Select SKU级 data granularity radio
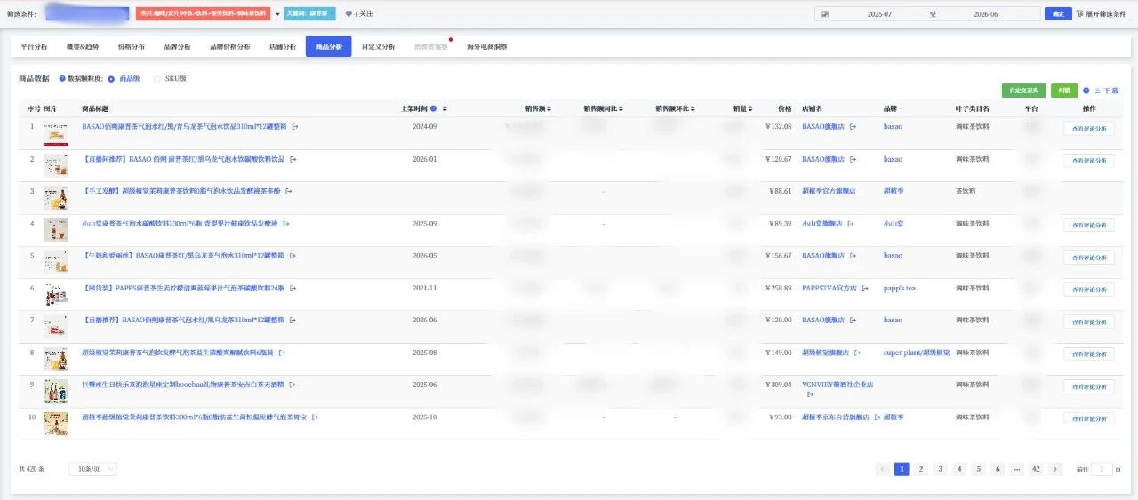 point(158,79)
